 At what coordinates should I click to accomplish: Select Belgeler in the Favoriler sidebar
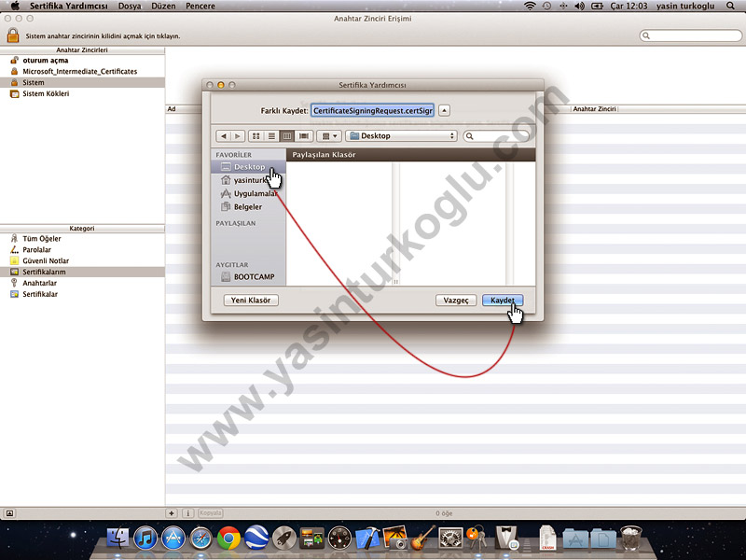coord(248,206)
